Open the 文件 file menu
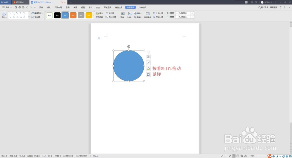Viewport: 292px width, 158px height. pyautogui.click(x=7, y=8)
